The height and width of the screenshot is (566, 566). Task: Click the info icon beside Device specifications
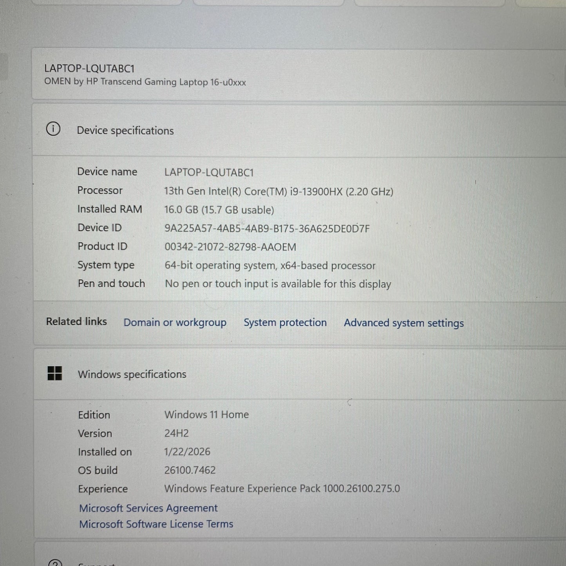click(53, 129)
